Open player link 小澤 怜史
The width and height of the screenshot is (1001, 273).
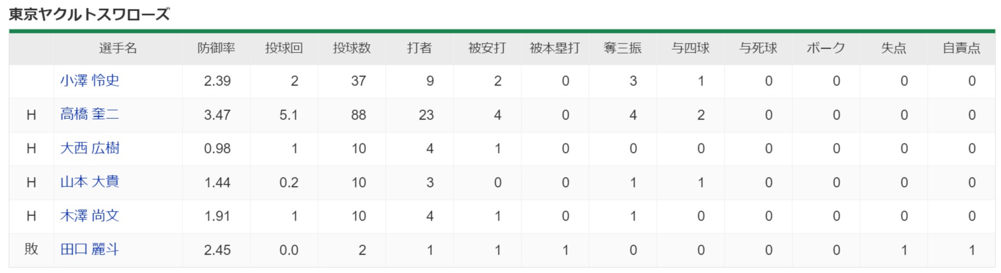[x=90, y=80]
